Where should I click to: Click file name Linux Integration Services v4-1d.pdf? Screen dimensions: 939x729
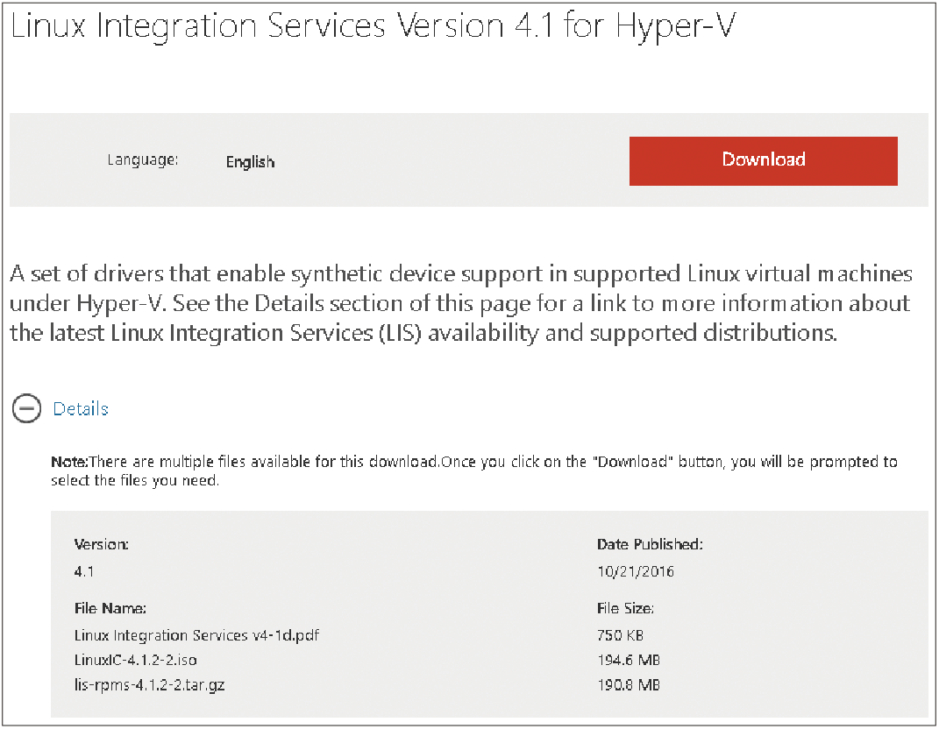196,635
